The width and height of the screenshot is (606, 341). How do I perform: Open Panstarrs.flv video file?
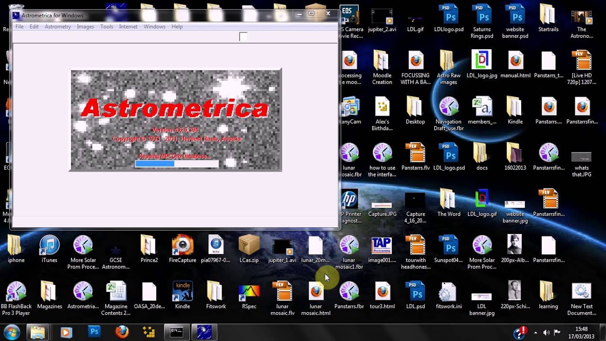(x=415, y=157)
